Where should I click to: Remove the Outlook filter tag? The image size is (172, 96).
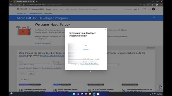tap(40, 68)
